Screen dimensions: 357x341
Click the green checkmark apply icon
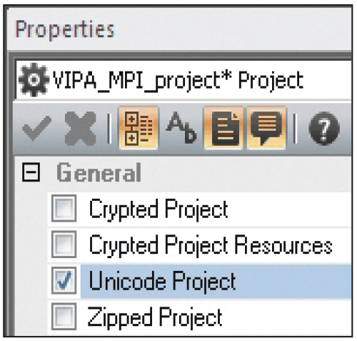pos(36,129)
